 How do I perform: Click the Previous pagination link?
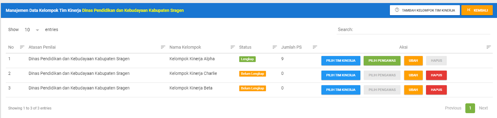click(453, 108)
